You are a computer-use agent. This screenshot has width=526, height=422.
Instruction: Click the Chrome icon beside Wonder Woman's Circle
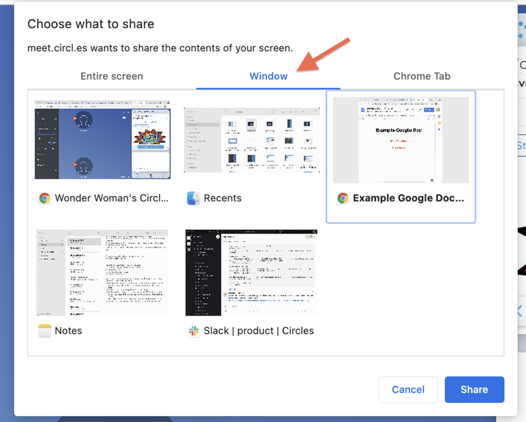point(45,198)
